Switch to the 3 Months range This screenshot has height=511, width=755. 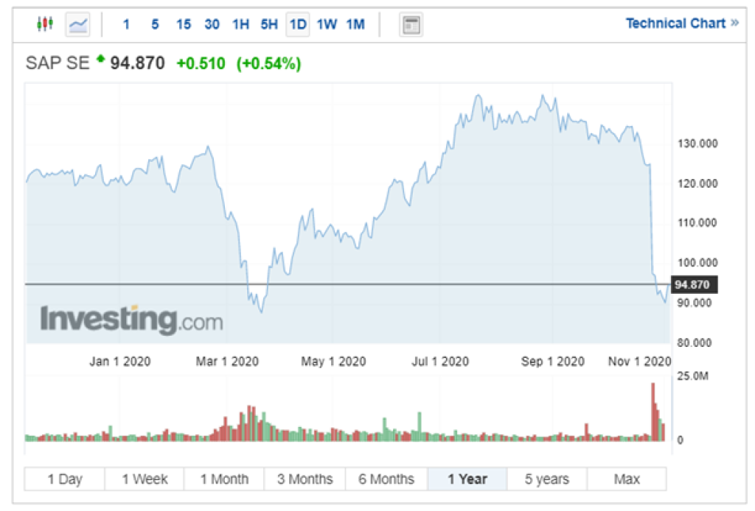pos(305,479)
